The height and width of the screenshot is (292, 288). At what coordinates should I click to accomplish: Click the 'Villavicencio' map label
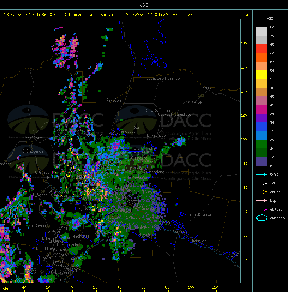(70, 129)
